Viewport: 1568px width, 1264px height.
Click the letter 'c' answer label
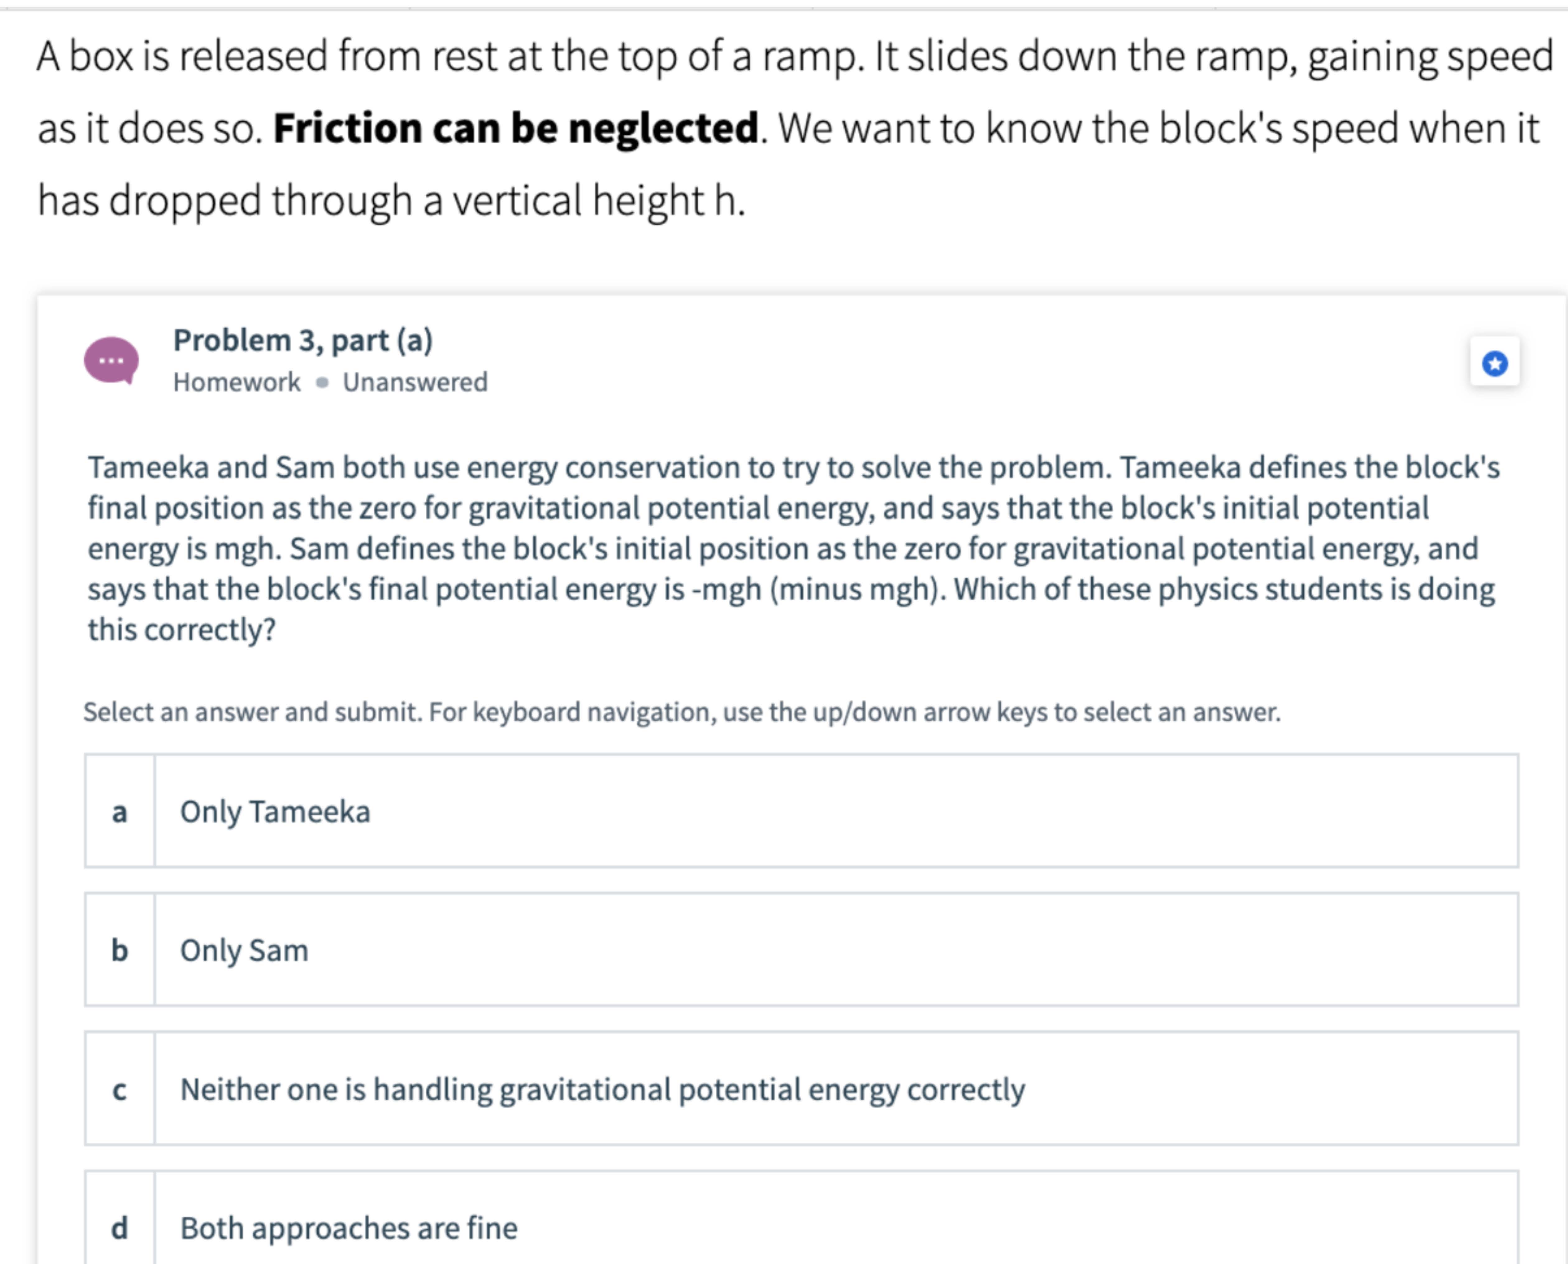119,1089
